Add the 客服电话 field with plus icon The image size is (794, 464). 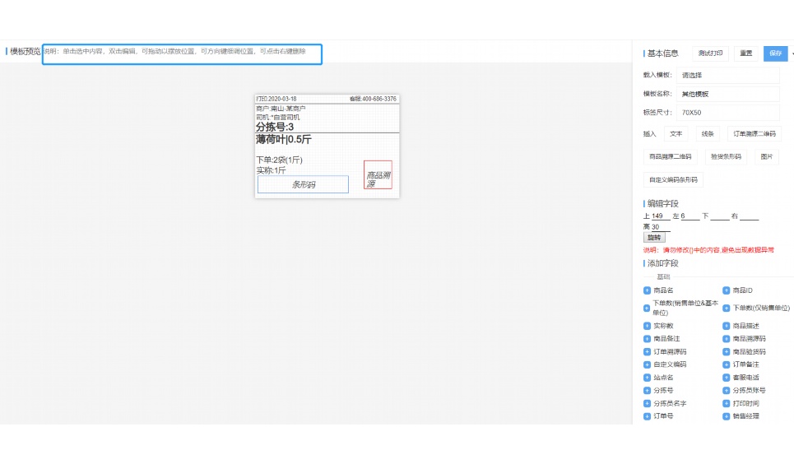coord(727,378)
